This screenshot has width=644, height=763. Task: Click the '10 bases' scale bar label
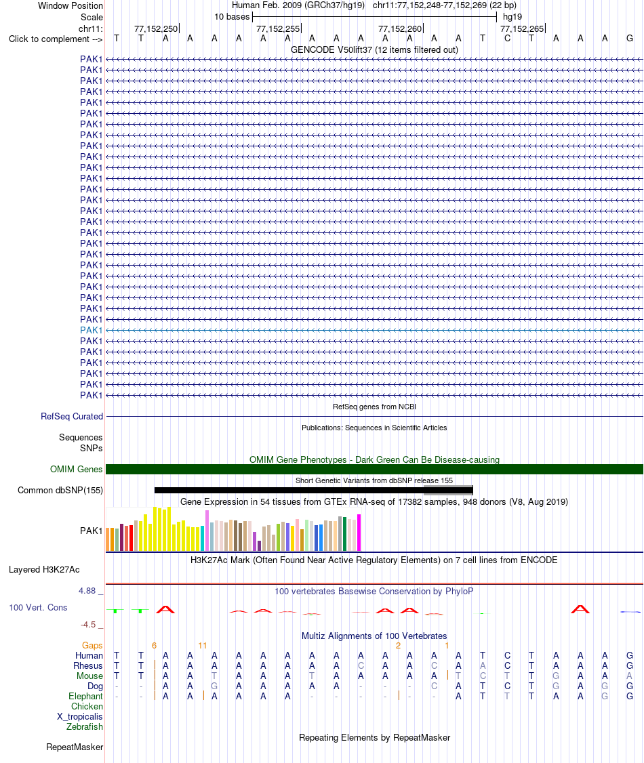click(x=232, y=17)
